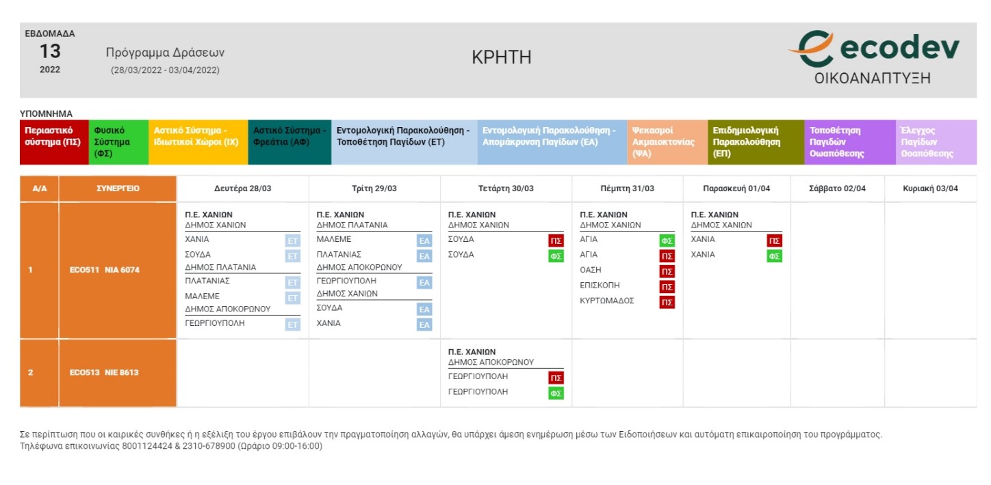
Task: Click the ecodev logo
Action: point(873,58)
